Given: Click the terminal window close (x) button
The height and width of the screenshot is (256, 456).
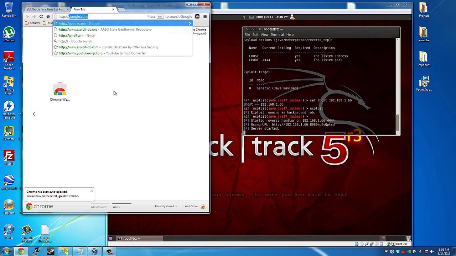Looking at the screenshot, I should coord(259,29).
